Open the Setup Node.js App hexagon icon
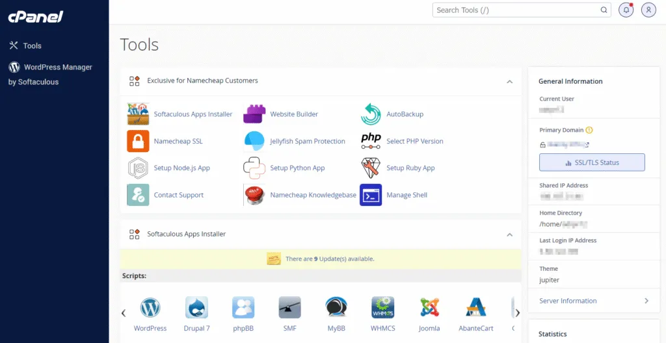 (x=138, y=168)
